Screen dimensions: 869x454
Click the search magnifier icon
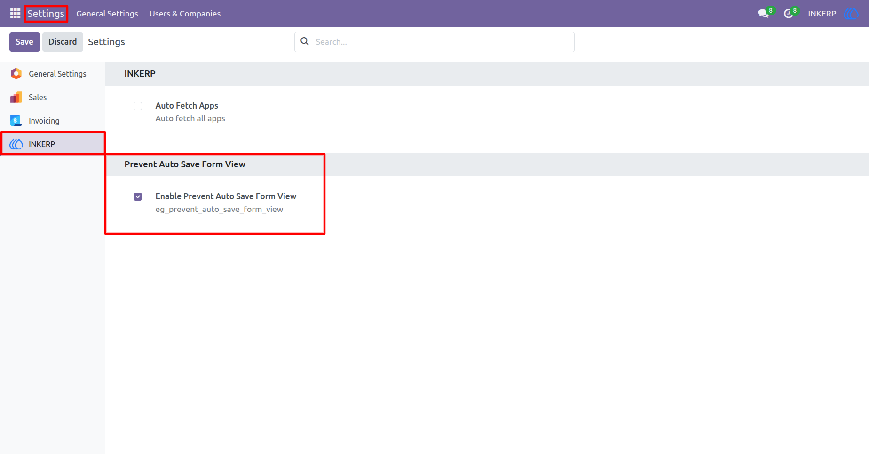pos(305,41)
